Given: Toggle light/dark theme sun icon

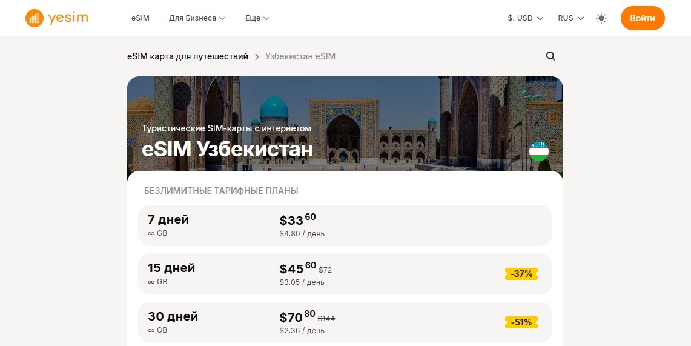Looking at the screenshot, I should pos(601,18).
